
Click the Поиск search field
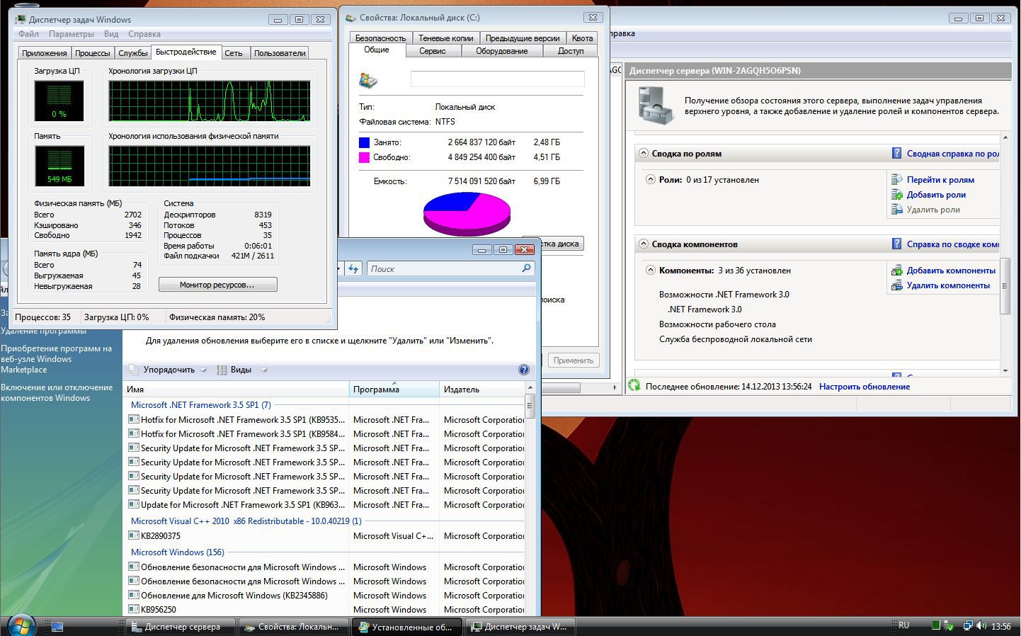(x=450, y=268)
